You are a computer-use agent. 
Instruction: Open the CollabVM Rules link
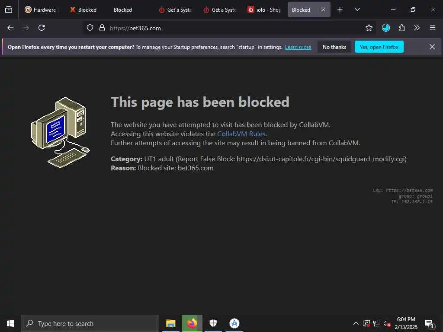click(241, 134)
